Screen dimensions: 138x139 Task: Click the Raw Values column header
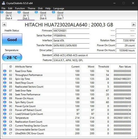[x=125, y=66]
